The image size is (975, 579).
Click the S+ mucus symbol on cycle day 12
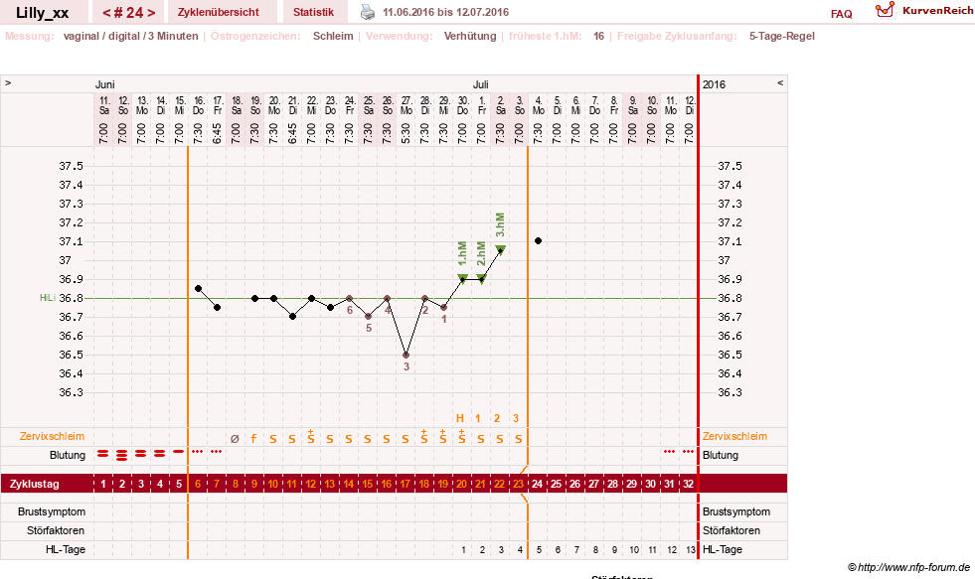(310, 437)
